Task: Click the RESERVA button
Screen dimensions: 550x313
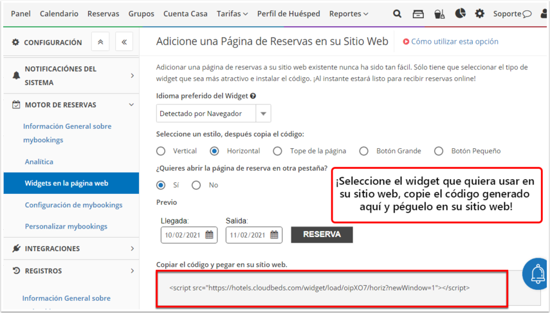Action: click(322, 234)
